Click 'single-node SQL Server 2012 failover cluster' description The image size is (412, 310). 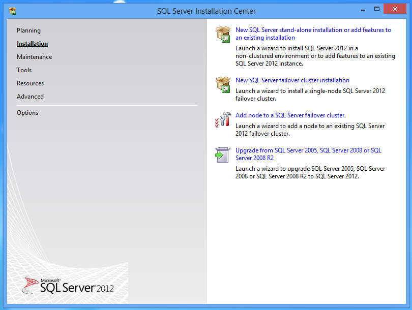point(310,95)
